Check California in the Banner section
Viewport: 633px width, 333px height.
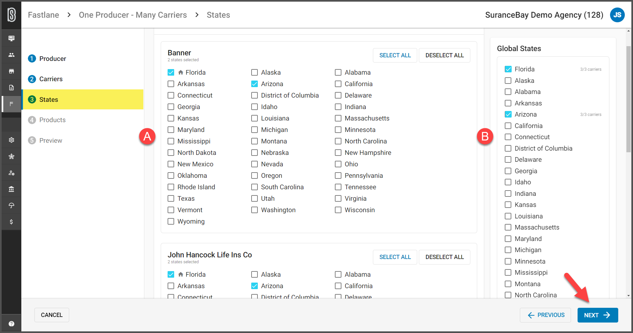[x=338, y=84]
